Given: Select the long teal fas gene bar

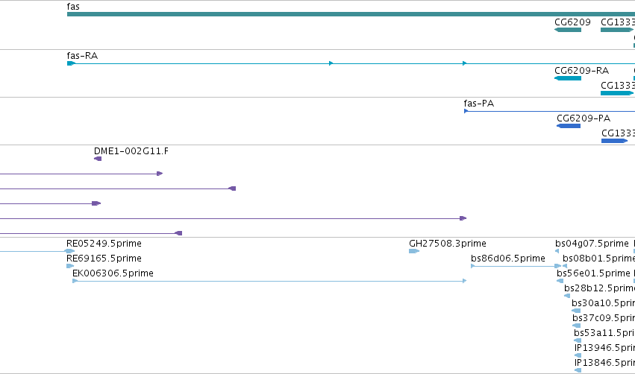Looking at the screenshot, I should click(x=351, y=14).
